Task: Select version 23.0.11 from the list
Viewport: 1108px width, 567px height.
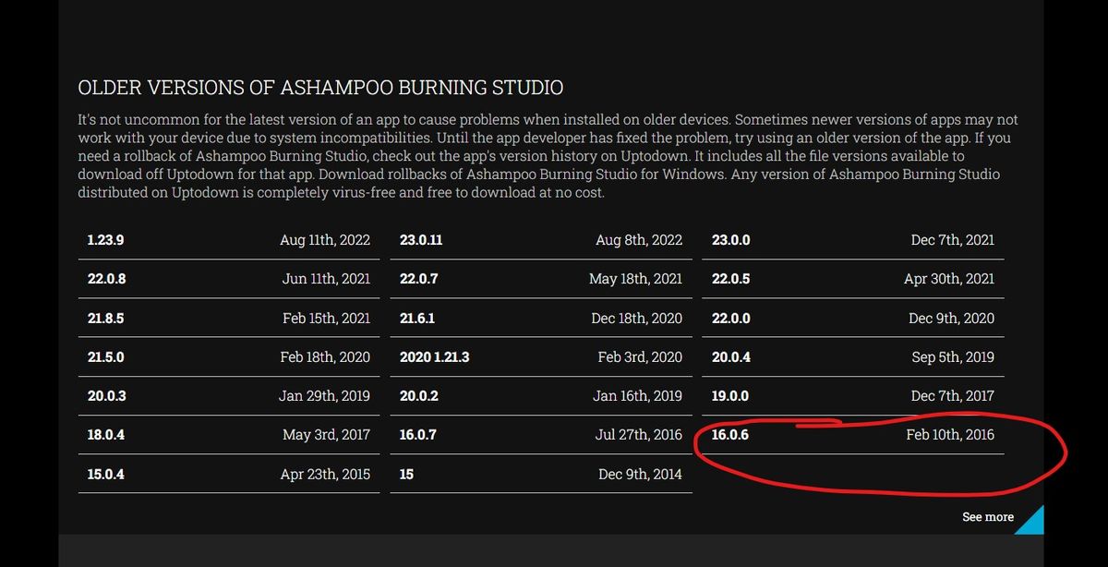Action: click(x=421, y=240)
